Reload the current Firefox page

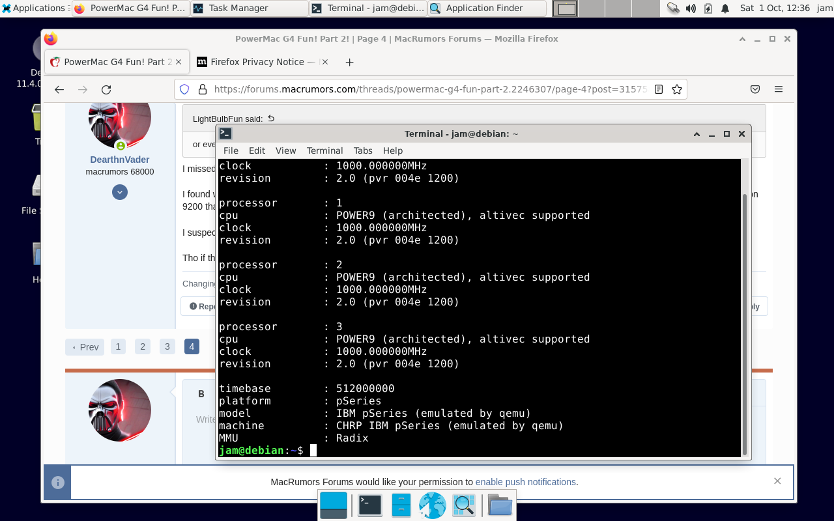click(106, 89)
